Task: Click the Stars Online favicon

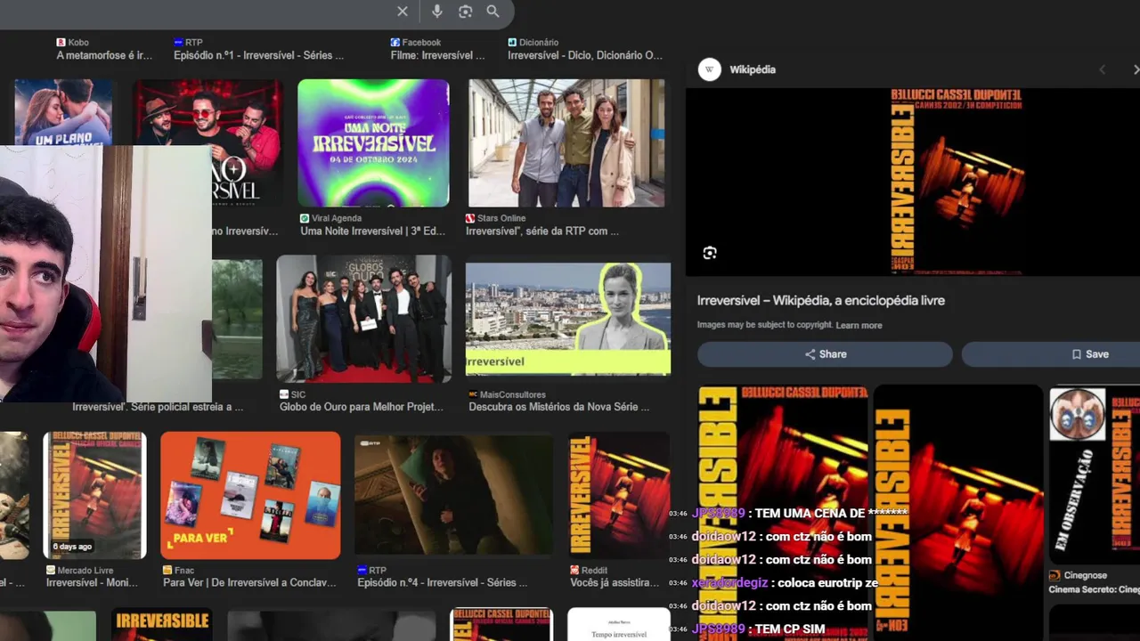Action: click(x=470, y=218)
